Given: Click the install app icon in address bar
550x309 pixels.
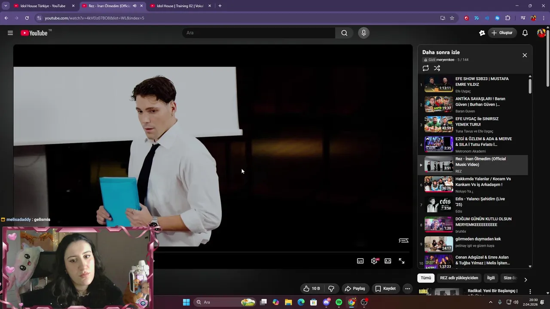Looking at the screenshot, I should [x=443, y=18].
